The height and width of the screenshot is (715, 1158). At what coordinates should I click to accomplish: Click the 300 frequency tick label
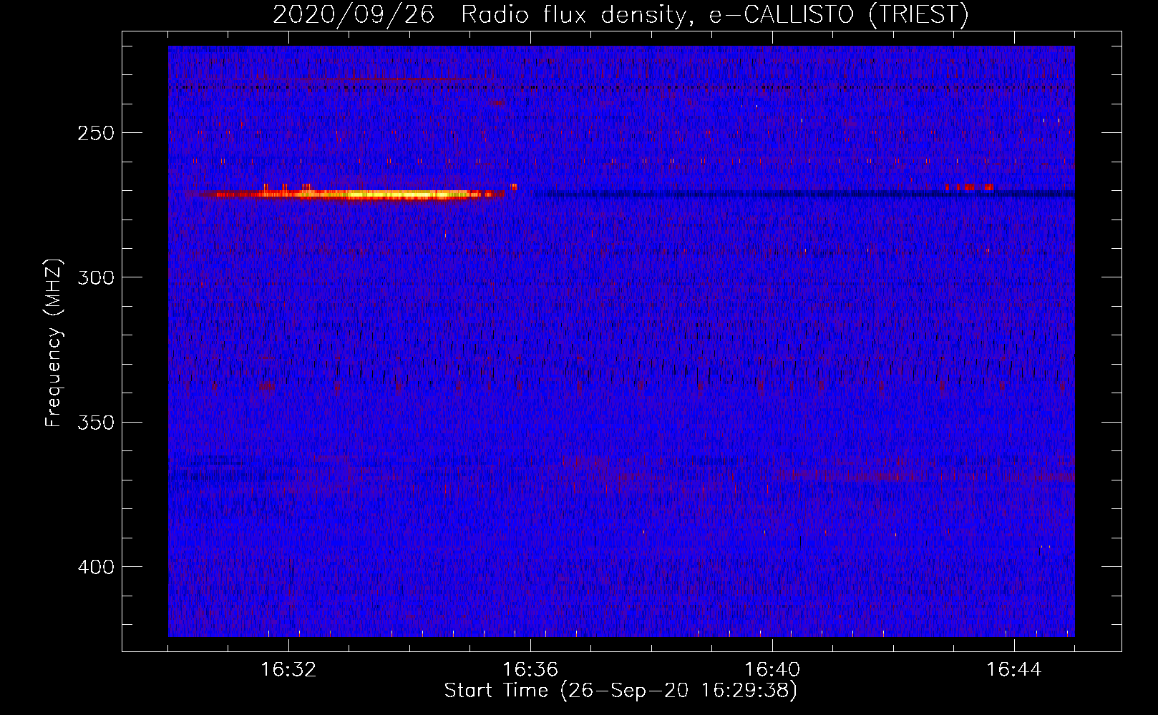tap(96, 277)
